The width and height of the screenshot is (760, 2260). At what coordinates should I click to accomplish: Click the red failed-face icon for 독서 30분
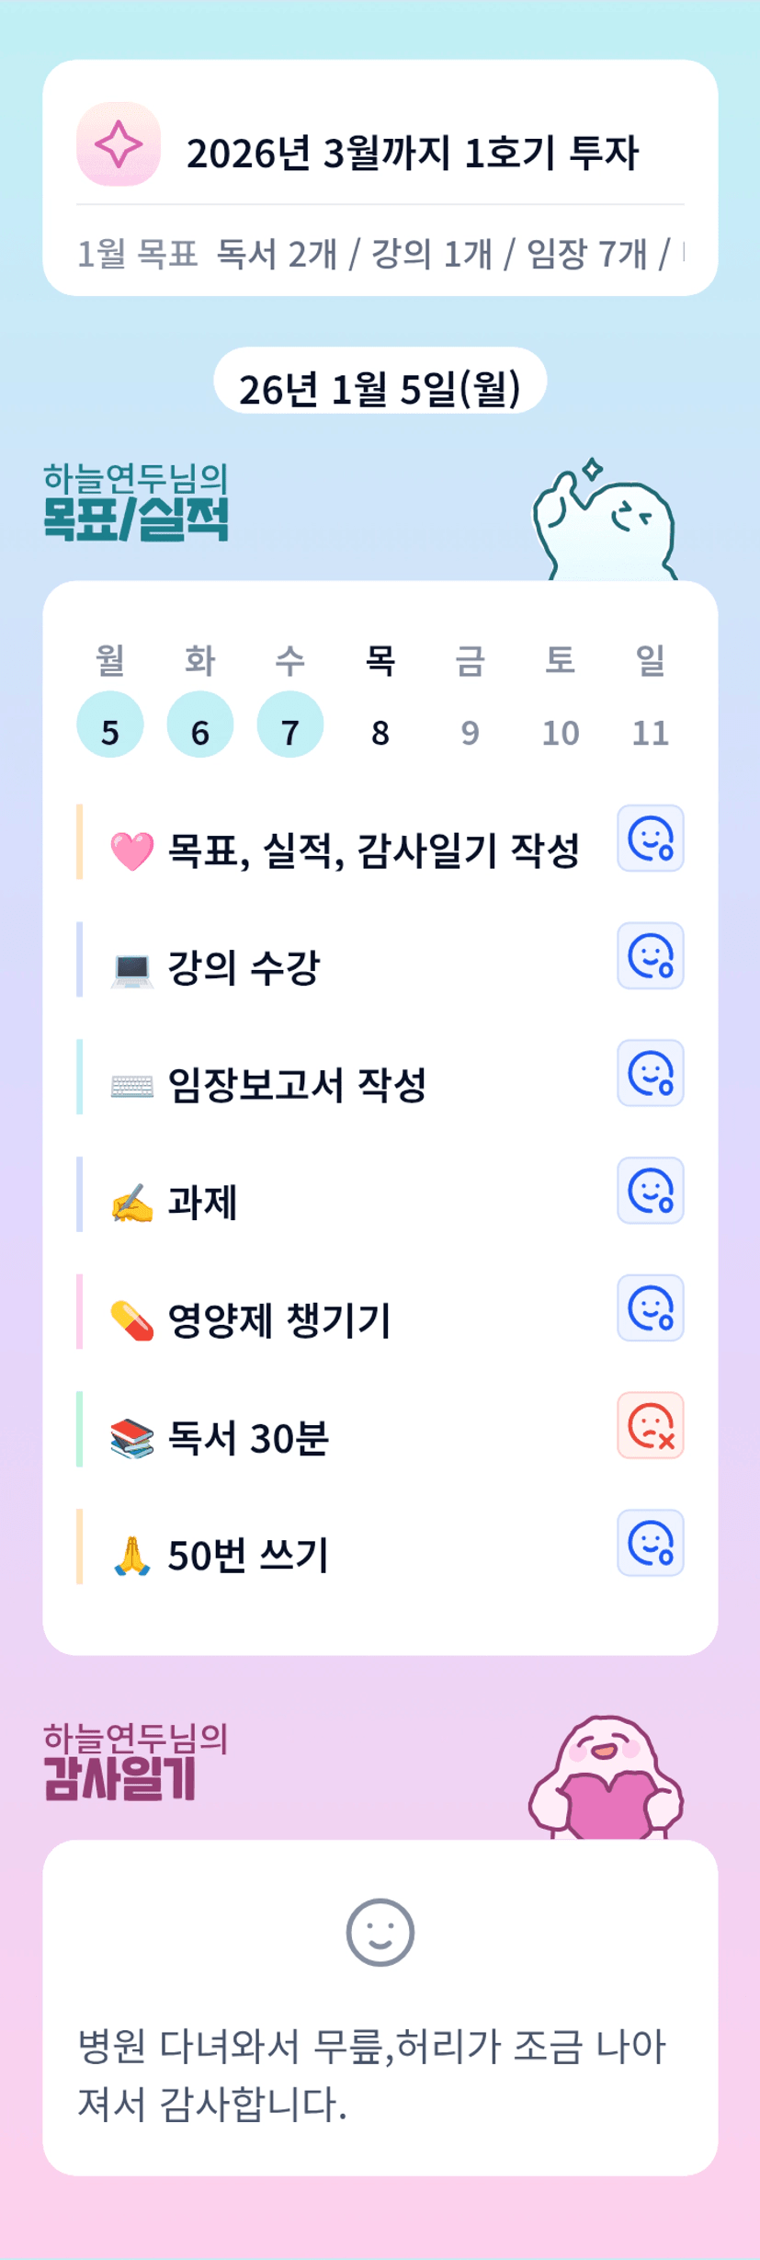point(651,1426)
